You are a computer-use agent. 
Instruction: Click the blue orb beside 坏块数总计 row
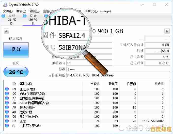[x=7, y=108]
